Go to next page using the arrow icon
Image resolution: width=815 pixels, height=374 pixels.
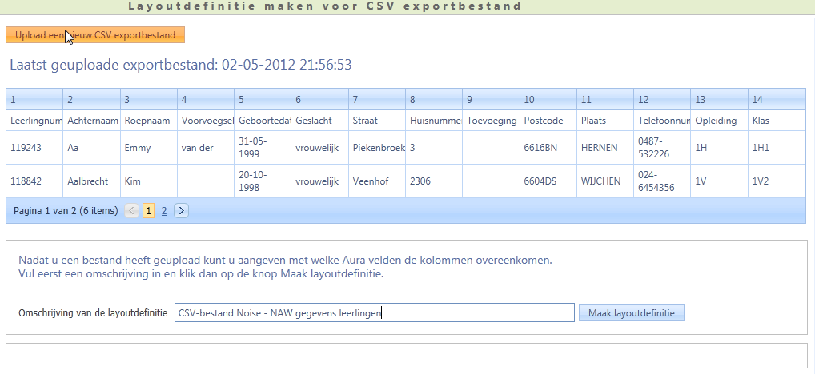point(181,211)
